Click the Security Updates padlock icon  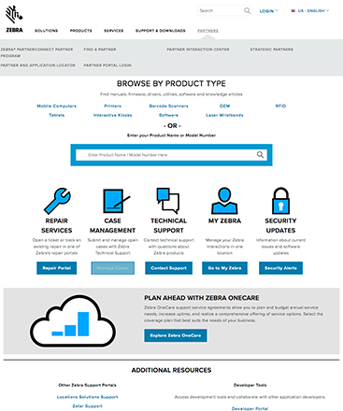280,201
